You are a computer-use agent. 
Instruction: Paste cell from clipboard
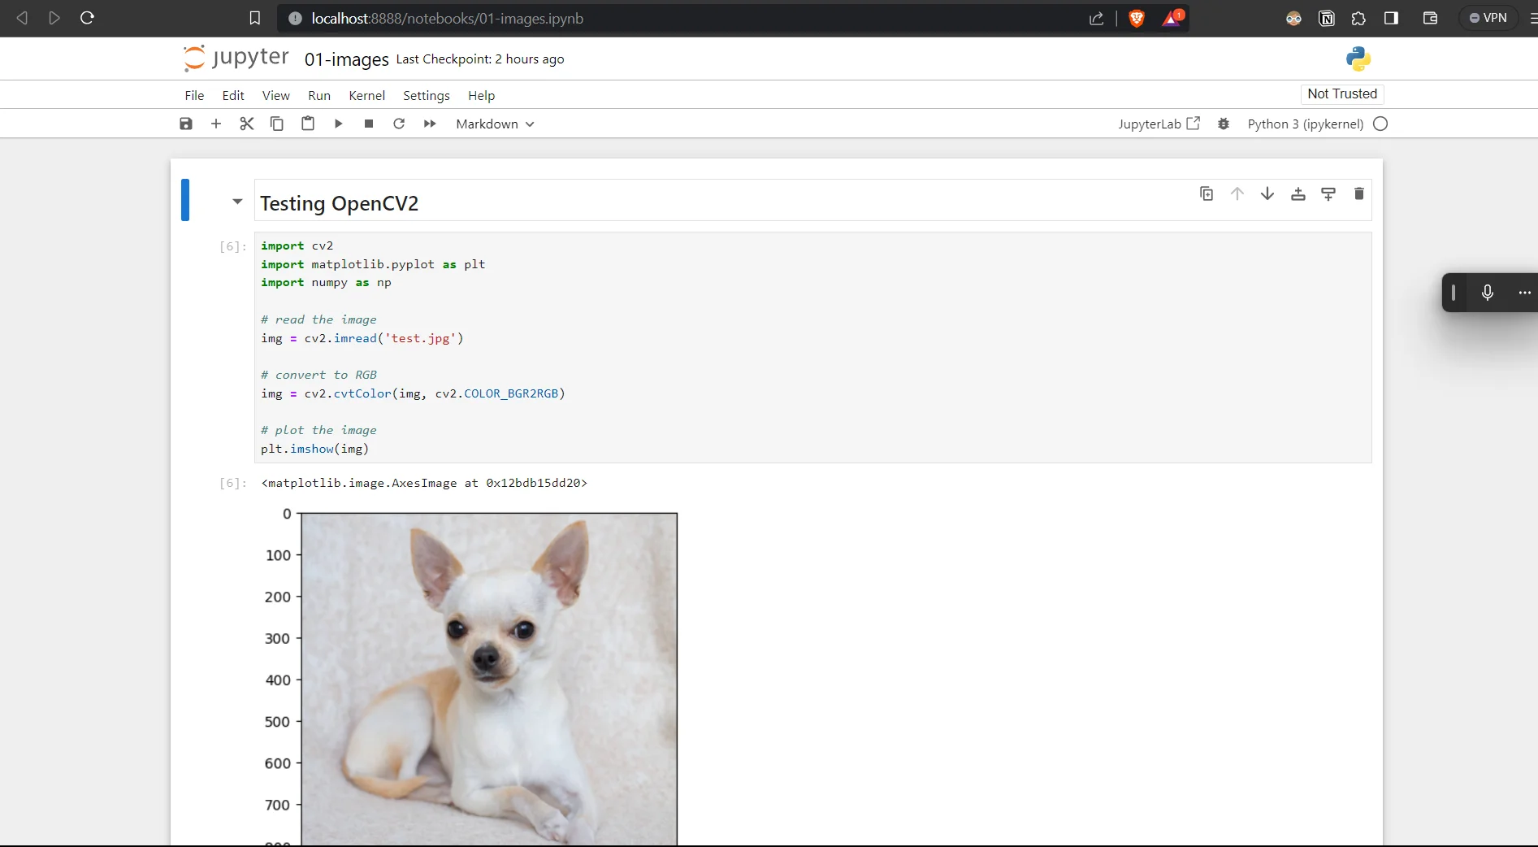click(307, 124)
